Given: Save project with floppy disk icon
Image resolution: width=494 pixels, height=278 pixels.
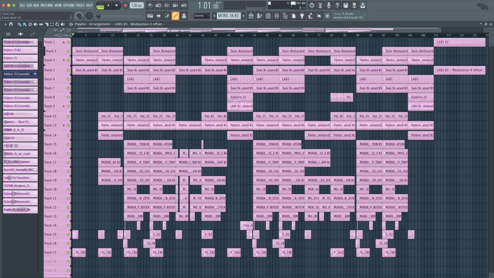Looking at the screenshot, I should coord(346,5).
